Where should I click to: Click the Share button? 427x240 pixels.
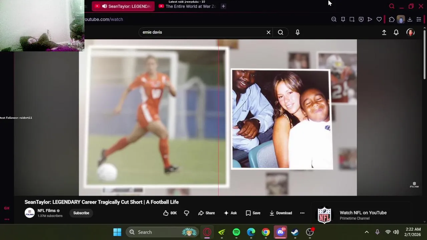point(206,213)
